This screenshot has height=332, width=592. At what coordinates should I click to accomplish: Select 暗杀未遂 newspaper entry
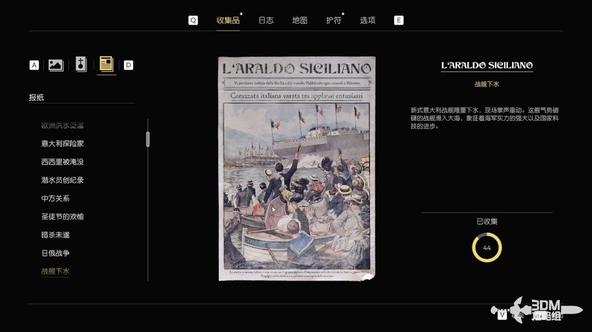pyautogui.click(x=55, y=235)
